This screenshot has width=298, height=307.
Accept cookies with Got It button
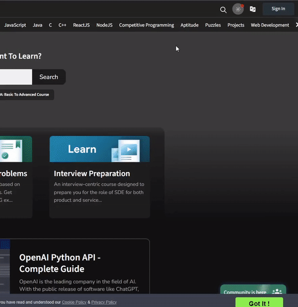pyautogui.click(x=259, y=303)
